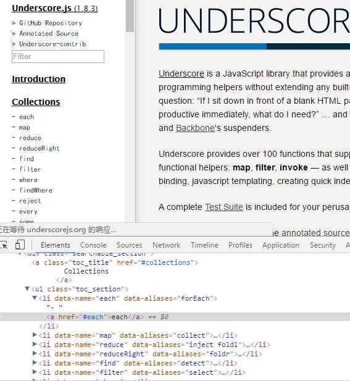350x381 pixels.
Task: Open the reduce function link
Action: tap(30, 138)
